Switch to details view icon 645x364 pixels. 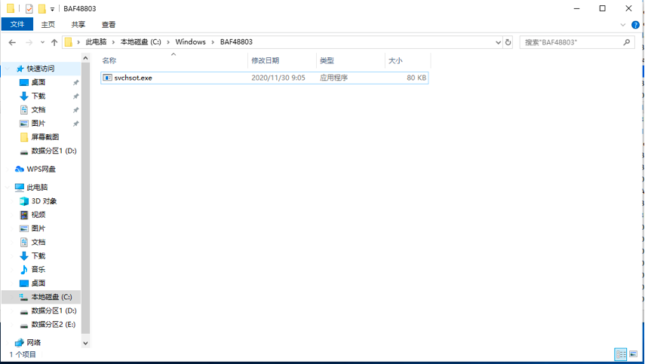tap(620, 353)
